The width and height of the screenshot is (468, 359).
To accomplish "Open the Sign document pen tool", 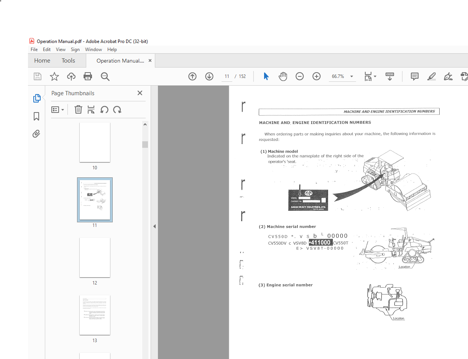I will pos(448,76).
